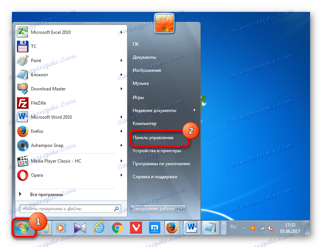Expand Microsoft Word 2010 jump list arrow
Screen dimensions: 322x247
(121, 117)
